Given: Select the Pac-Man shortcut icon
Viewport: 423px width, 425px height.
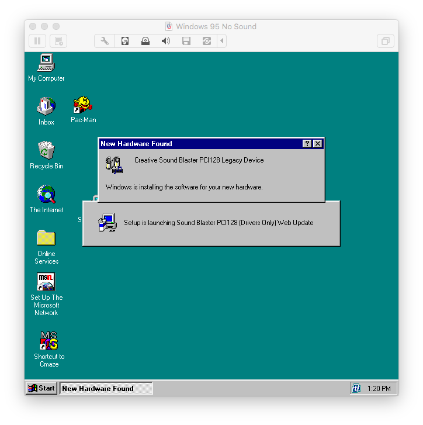Looking at the screenshot, I should [83, 105].
